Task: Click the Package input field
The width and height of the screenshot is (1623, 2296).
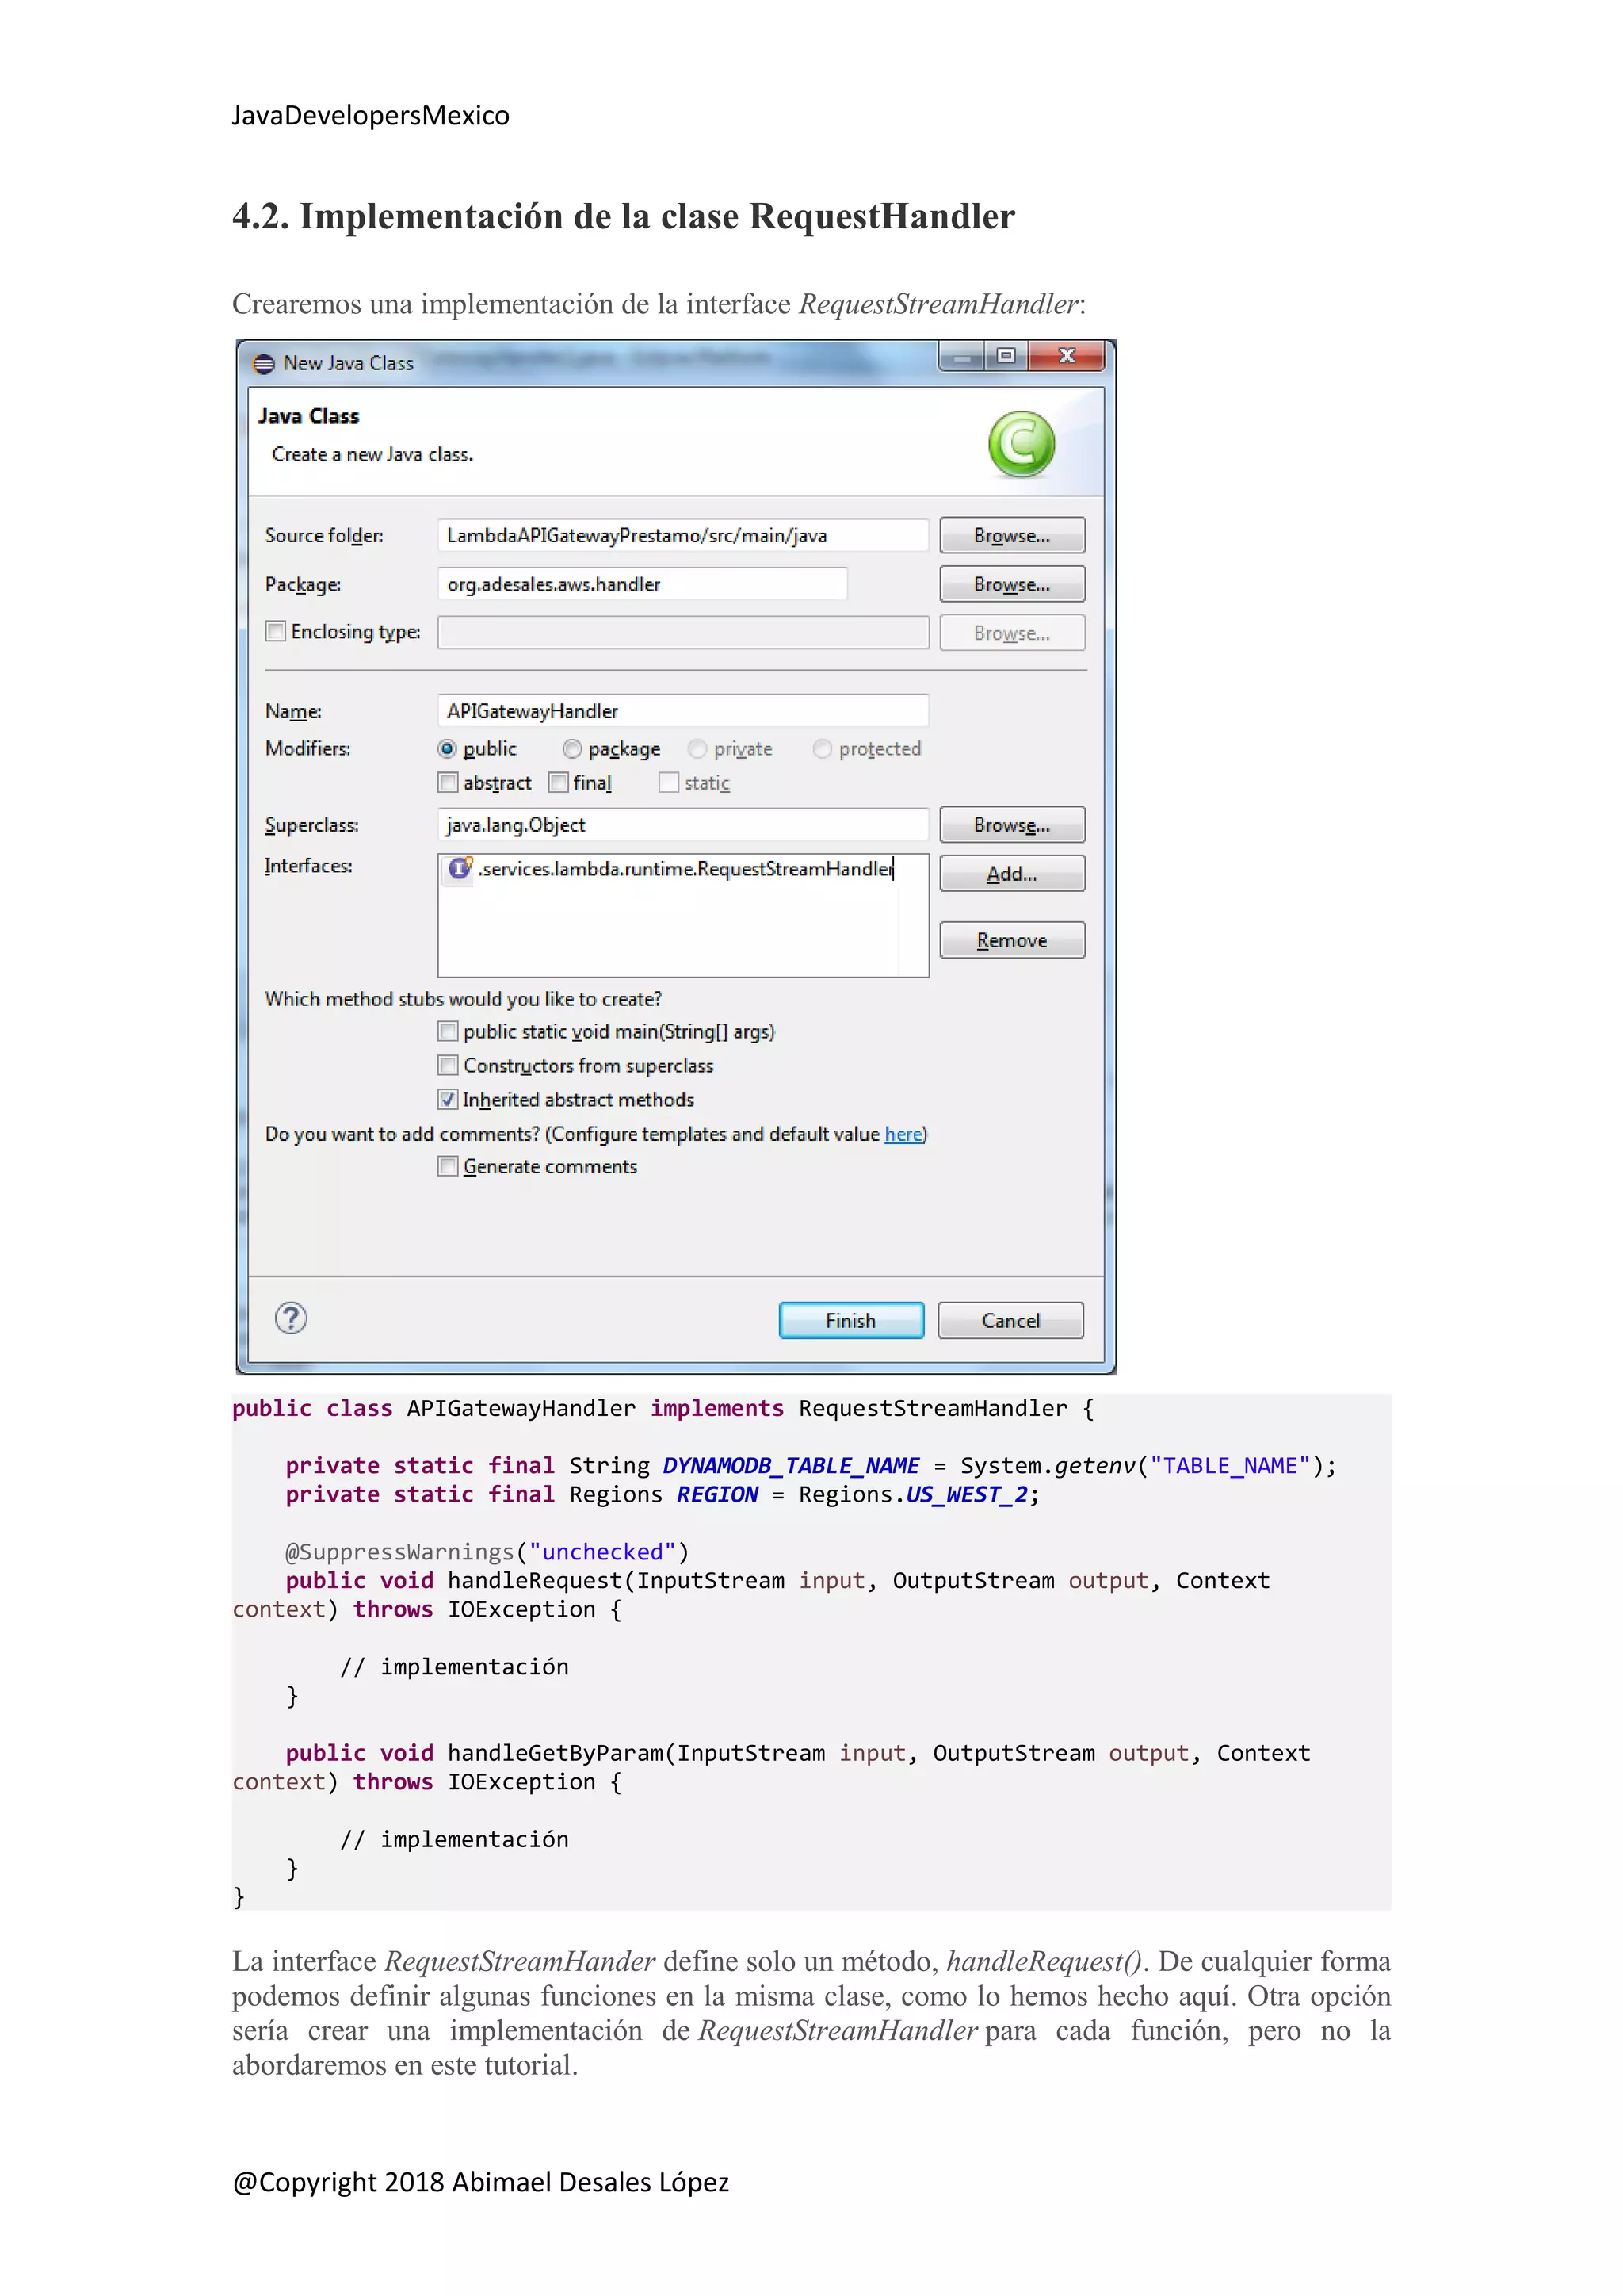Action: click(x=643, y=584)
